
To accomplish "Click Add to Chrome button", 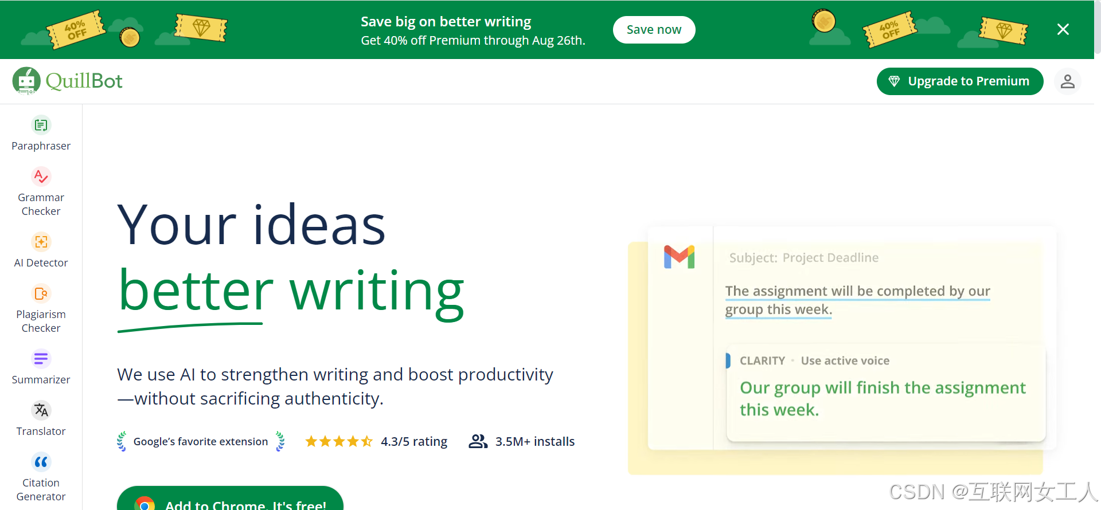I will pos(230,501).
